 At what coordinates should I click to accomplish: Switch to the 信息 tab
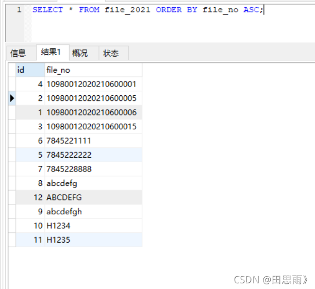pos(21,53)
